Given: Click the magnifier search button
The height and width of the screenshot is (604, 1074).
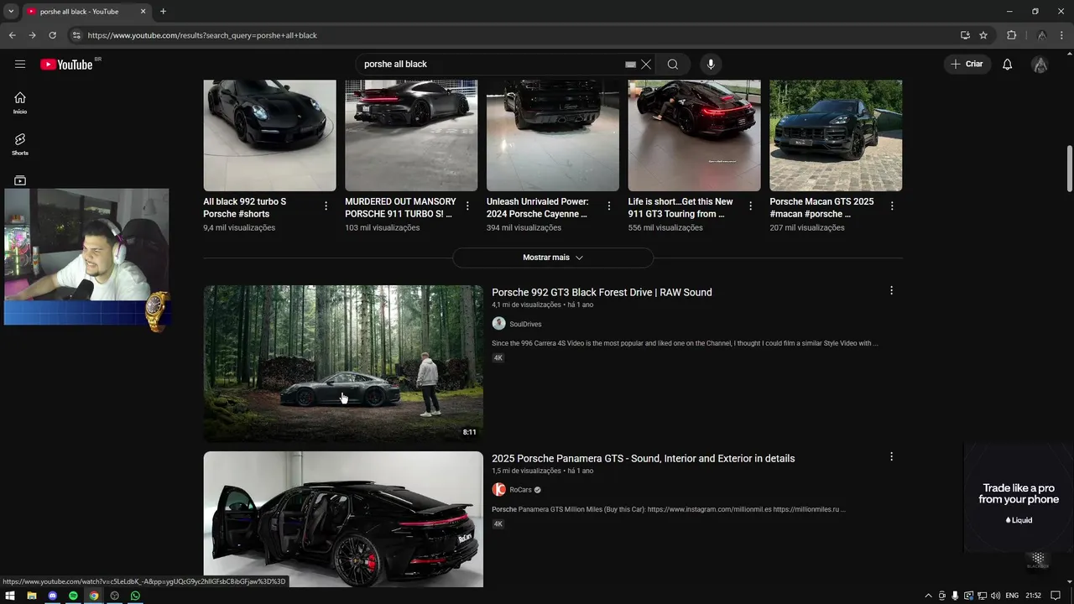Looking at the screenshot, I should coord(673,64).
